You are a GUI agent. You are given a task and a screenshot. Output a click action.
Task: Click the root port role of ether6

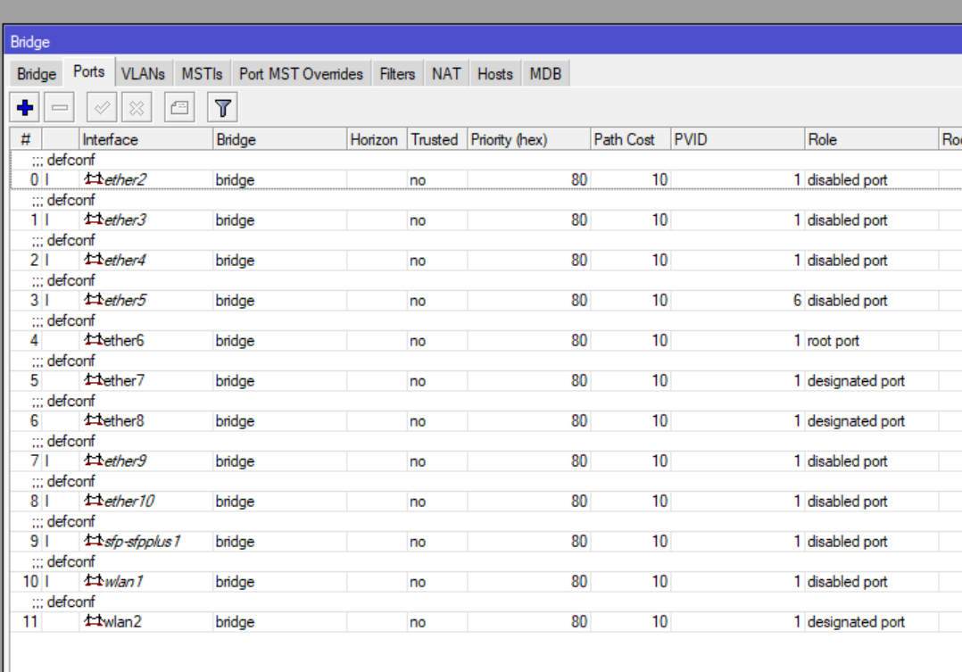[x=833, y=341]
